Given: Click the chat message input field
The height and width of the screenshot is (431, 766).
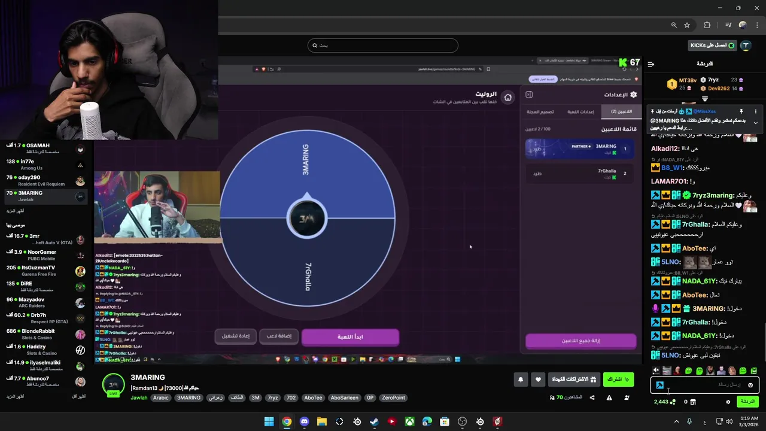Looking at the screenshot, I should coord(704,385).
